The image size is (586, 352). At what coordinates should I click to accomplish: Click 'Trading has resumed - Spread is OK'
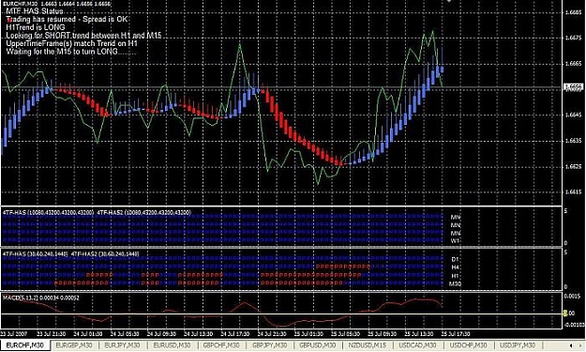pyautogui.click(x=67, y=19)
